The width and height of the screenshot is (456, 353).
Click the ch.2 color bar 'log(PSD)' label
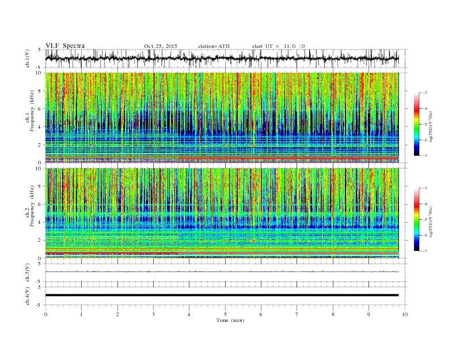pyautogui.click(x=431, y=221)
